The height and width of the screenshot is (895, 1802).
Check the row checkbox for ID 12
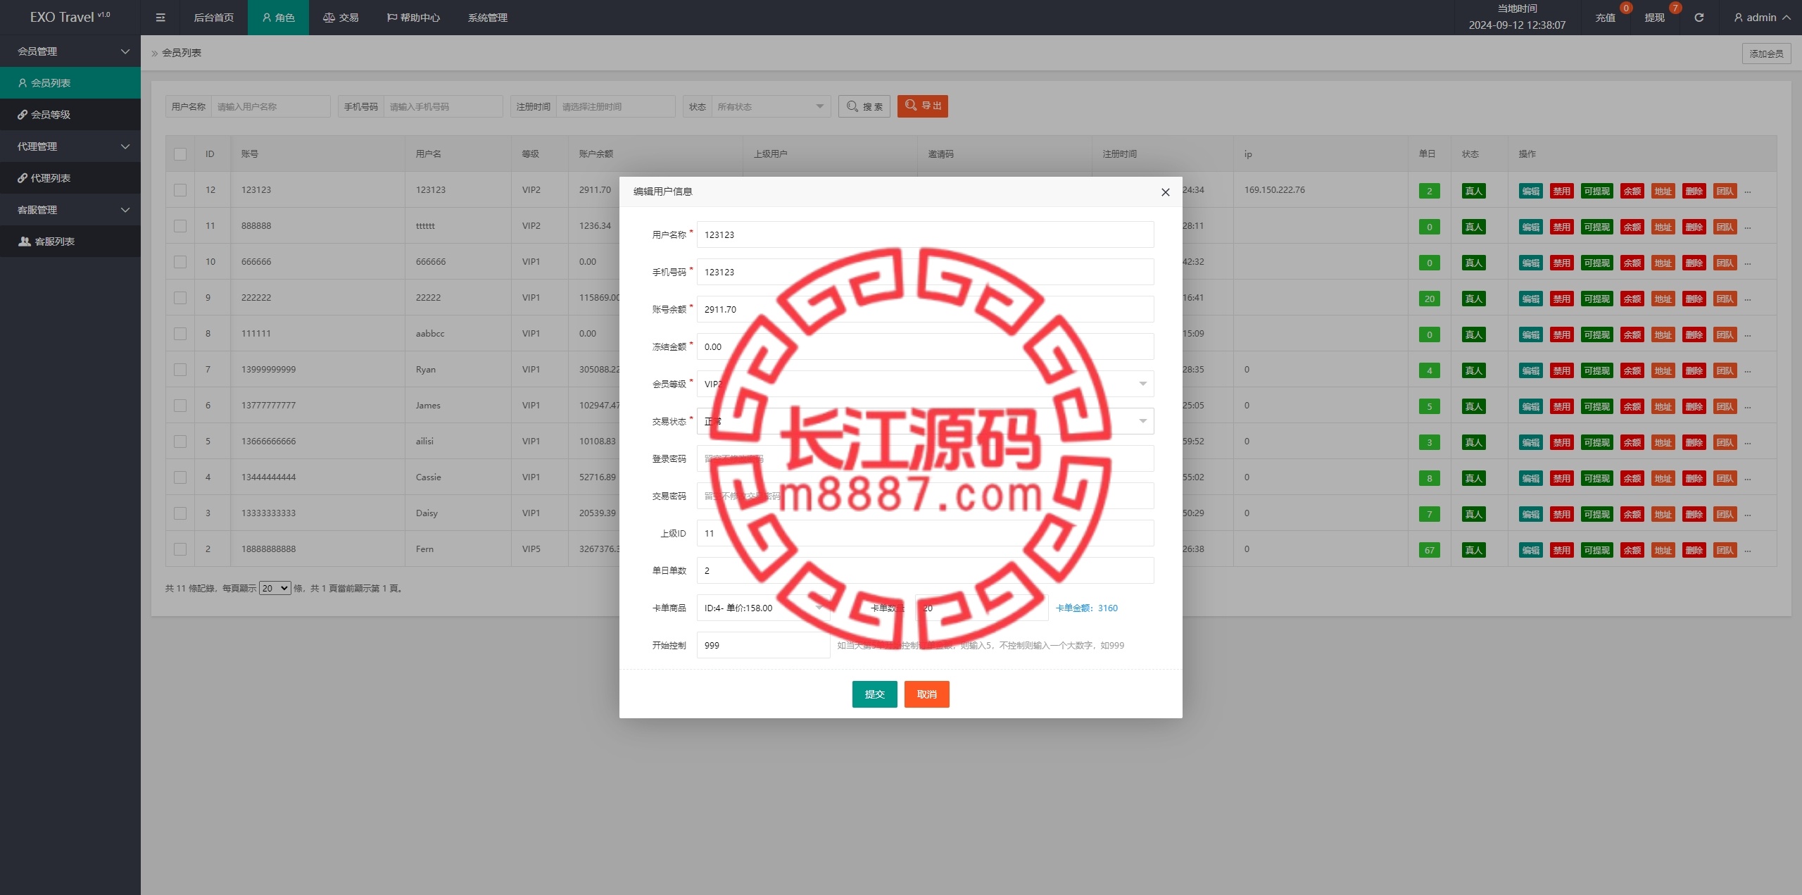pyautogui.click(x=180, y=190)
